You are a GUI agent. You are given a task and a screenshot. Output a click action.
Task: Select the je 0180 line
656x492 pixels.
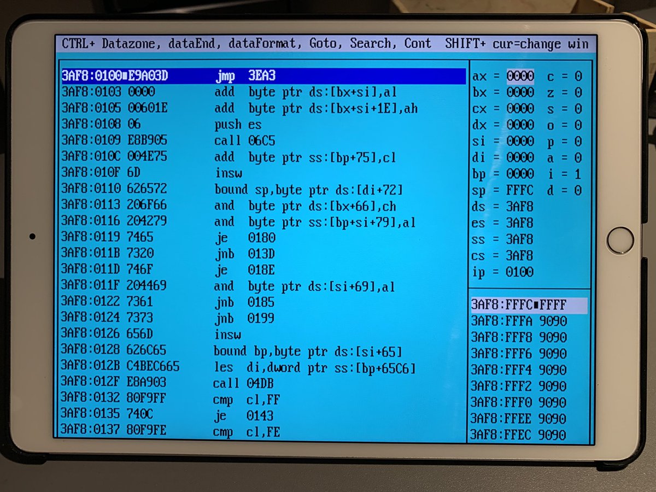pos(168,237)
